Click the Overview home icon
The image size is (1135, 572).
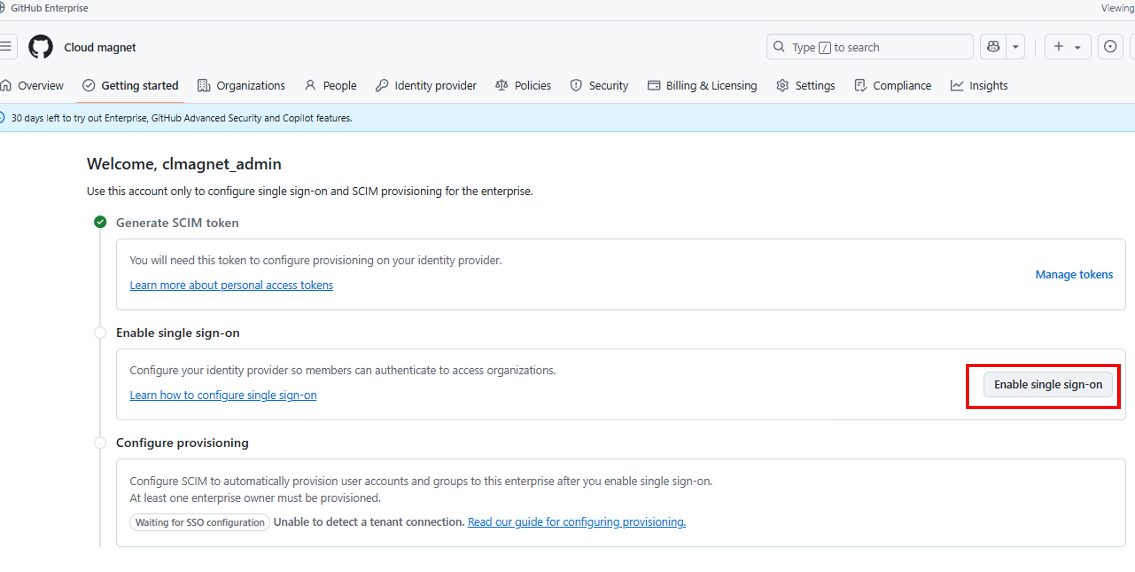(x=5, y=85)
